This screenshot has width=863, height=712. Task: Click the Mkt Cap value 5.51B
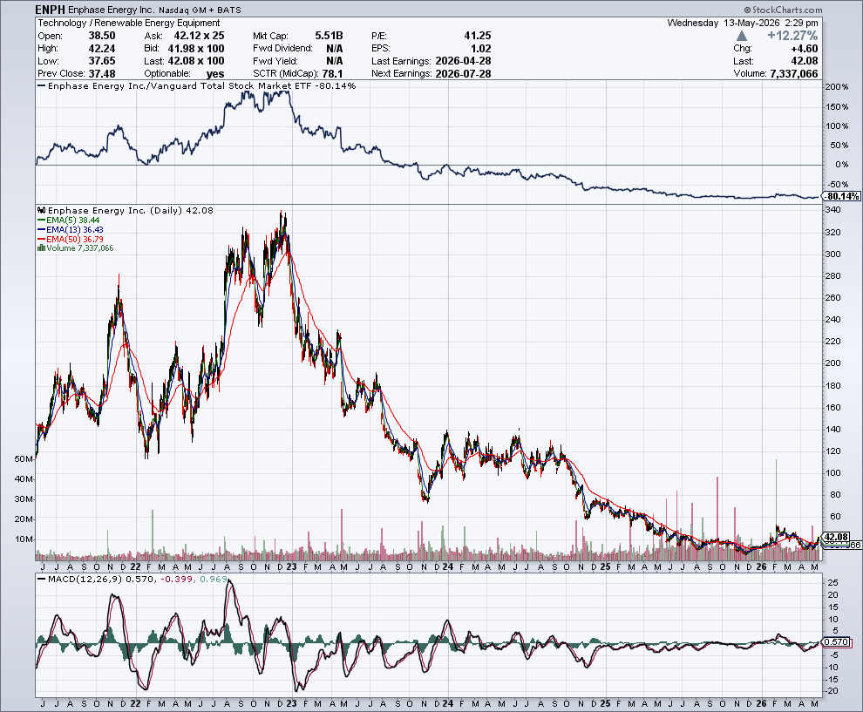pyautogui.click(x=330, y=36)
